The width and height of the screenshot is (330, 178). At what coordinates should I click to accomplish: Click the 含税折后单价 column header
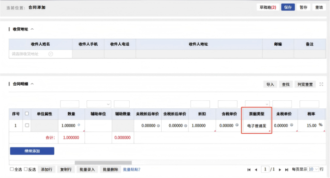point(175,114)
